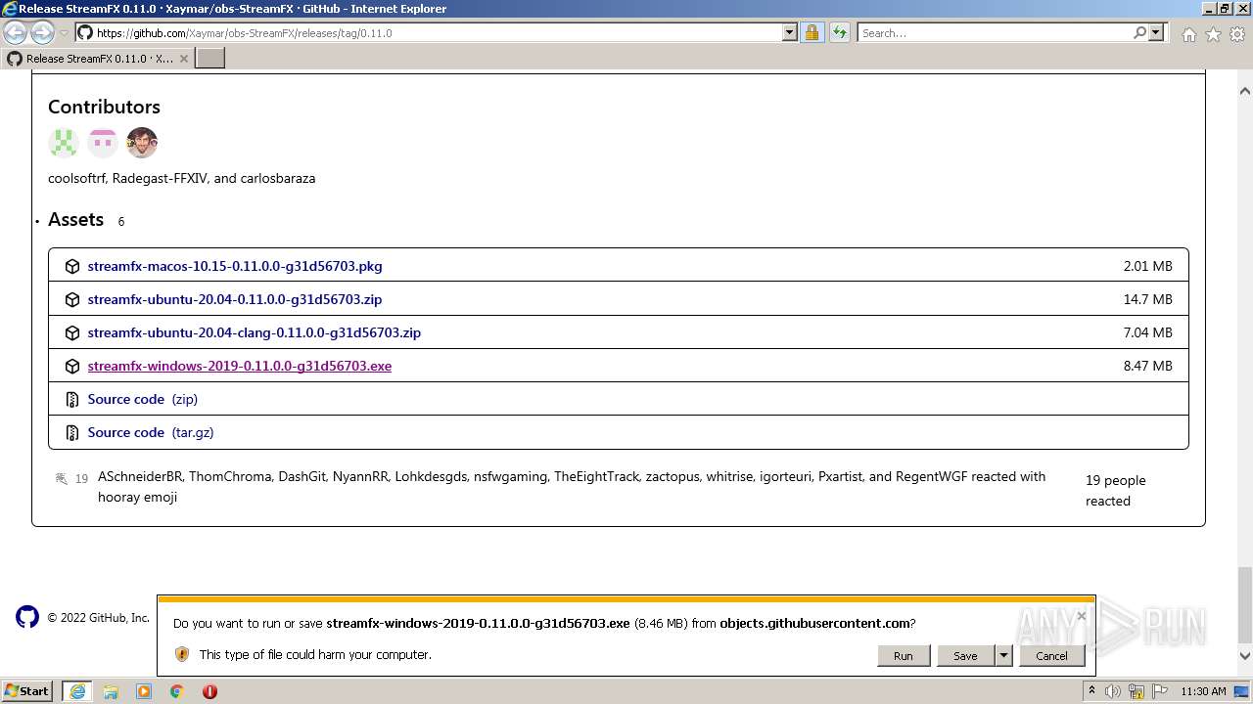Click zip file icon beside Source code (tar.gz)
The width and height of the screenshot is (1253, 704).
(72, 432)
